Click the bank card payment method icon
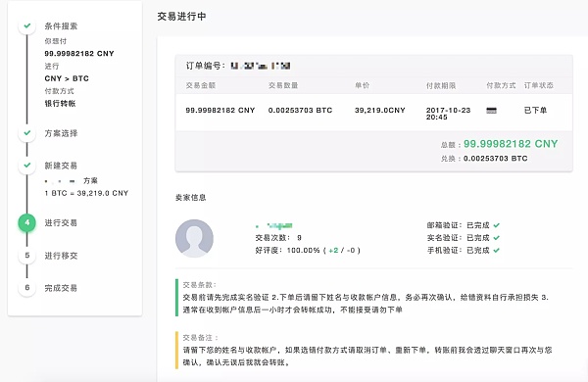This screenshot has width=588, height=382. (491, 111)
